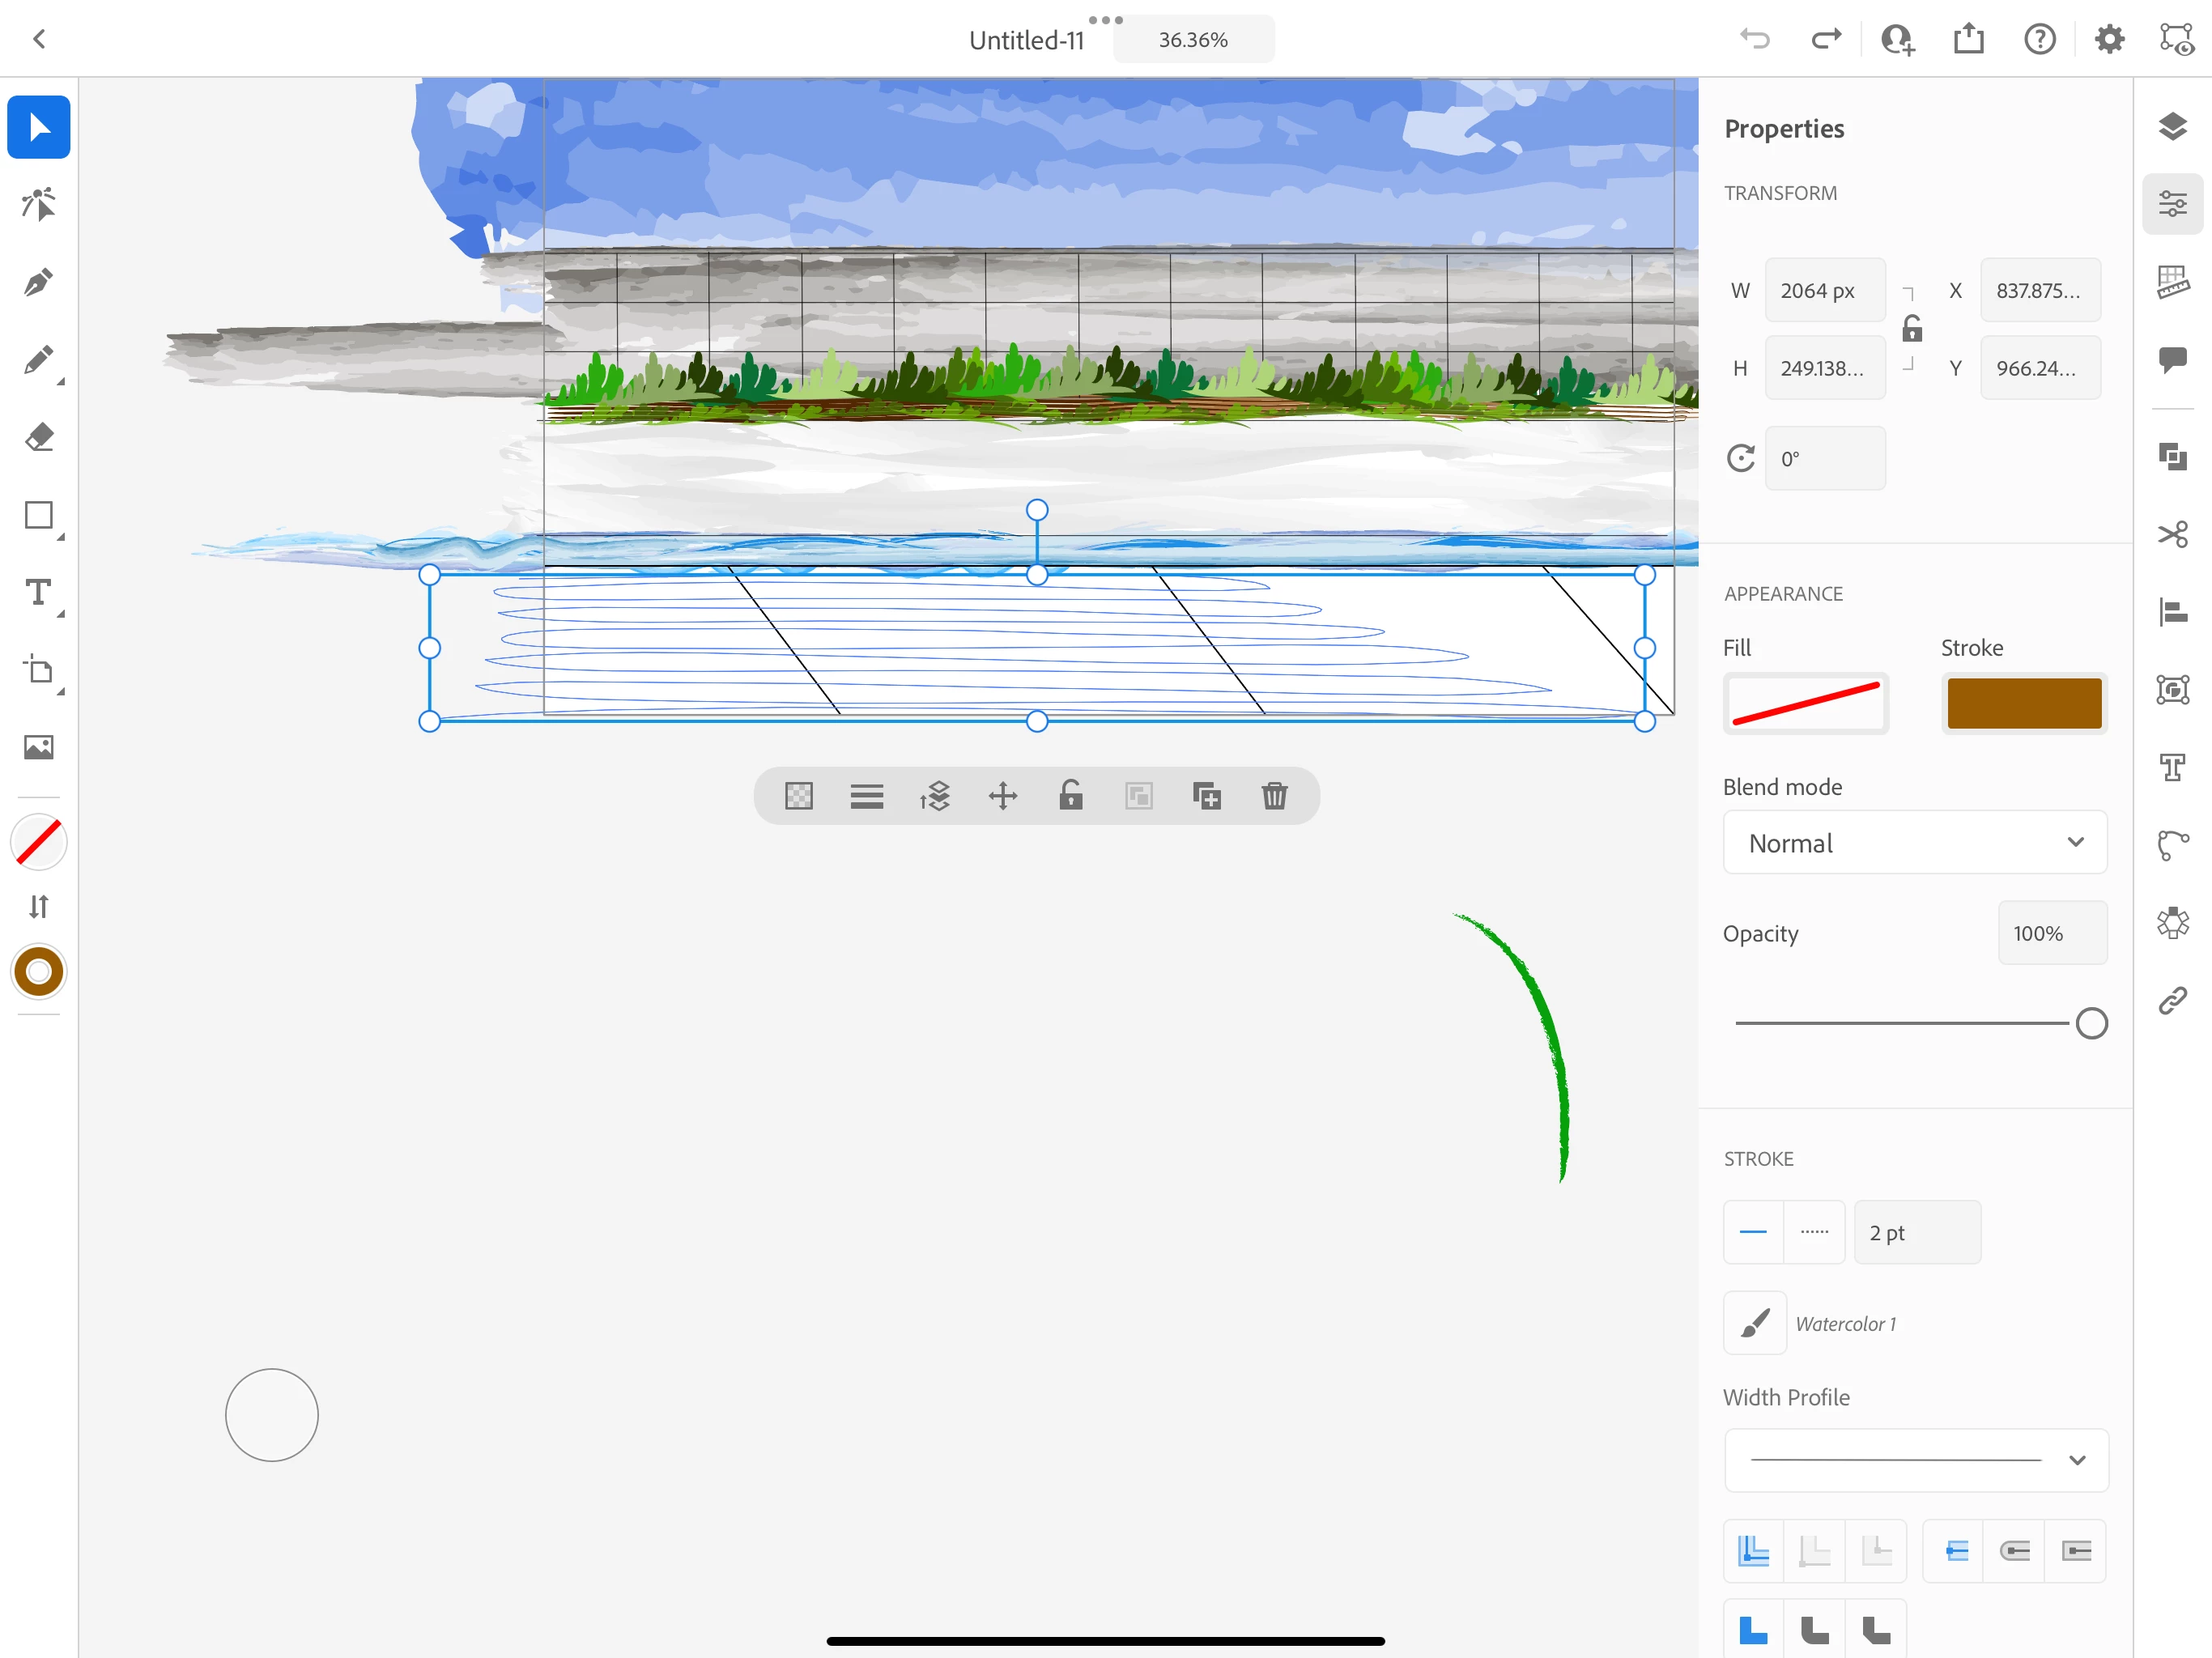The image size is (2212, 1658).
Task: Open the brown Stroke color swatch
Action: [2023, 703]
